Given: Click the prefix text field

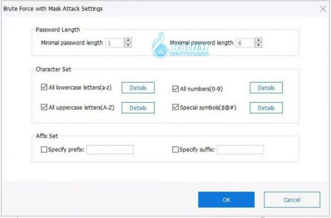Looking at the screenshot, I should click(x=110, y=150).
